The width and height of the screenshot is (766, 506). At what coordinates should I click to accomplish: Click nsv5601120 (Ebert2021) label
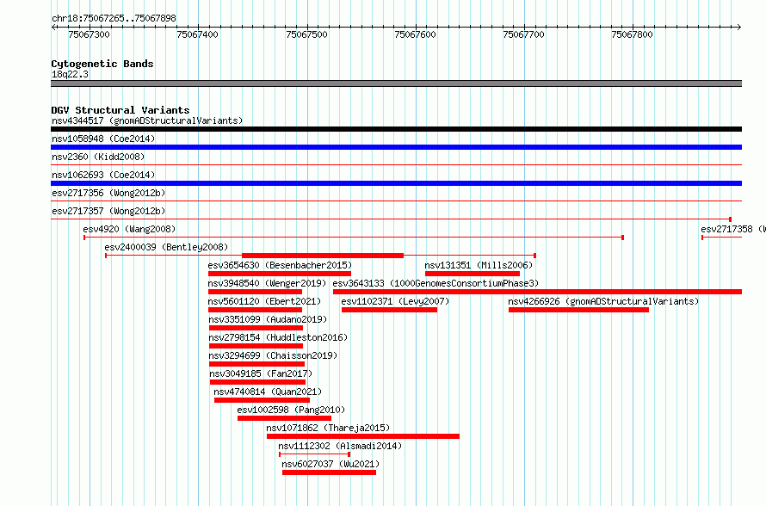click(264, 301)
